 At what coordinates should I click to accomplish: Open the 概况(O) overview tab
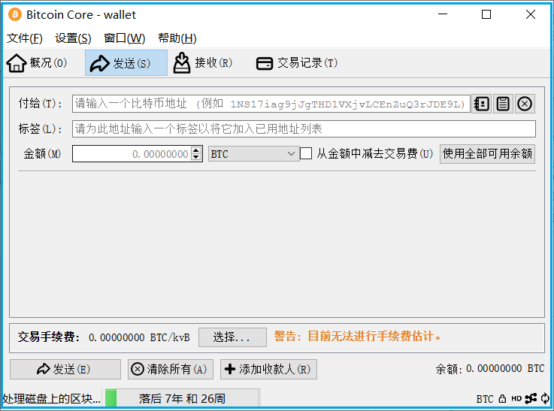pyautogui.click(x=37, y=63)
